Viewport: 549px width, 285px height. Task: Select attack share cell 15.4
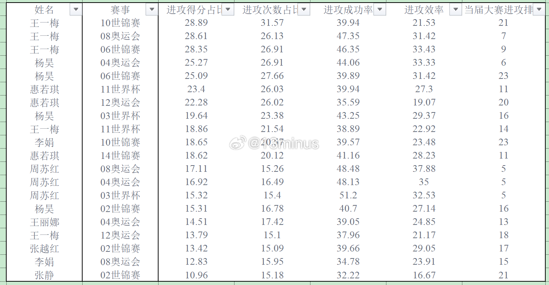(272, 195)
